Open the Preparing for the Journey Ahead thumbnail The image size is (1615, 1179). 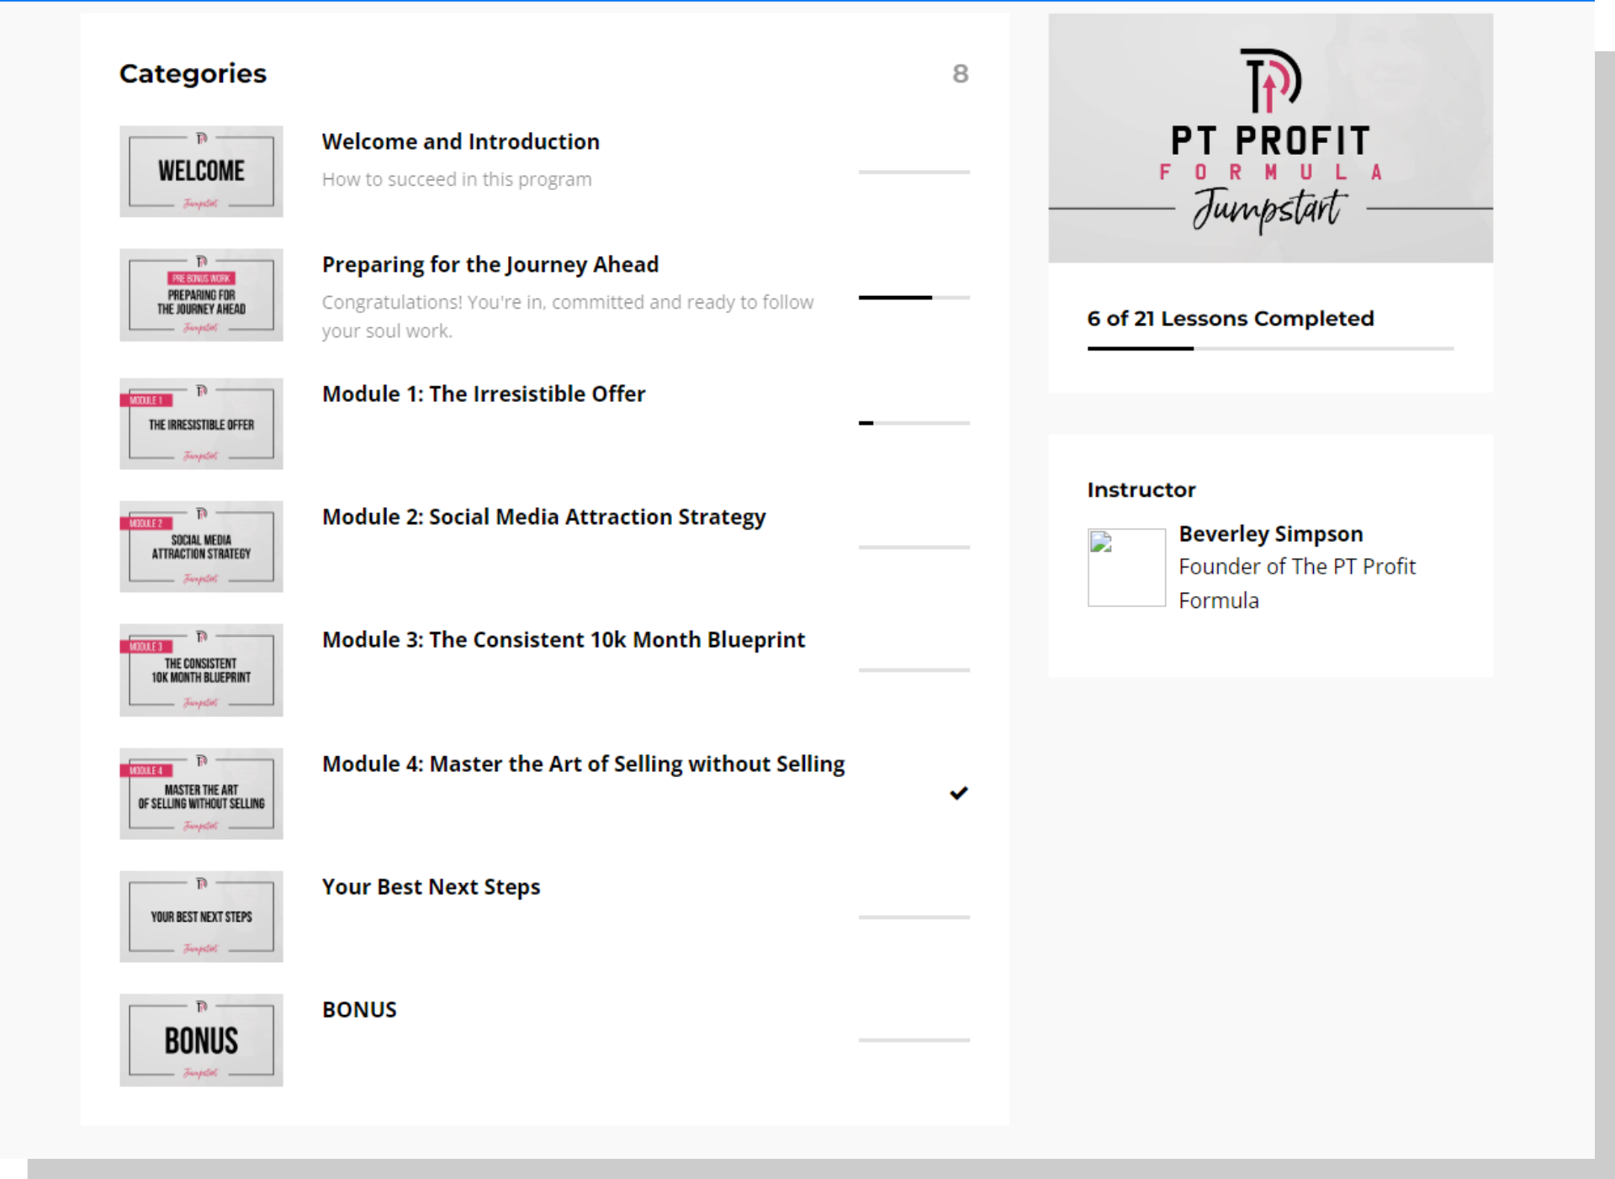(201, 295)
